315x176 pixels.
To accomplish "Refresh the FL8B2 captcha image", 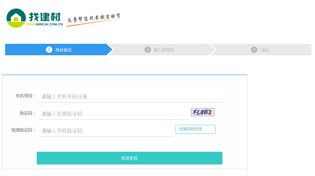I will click(x=202, y=112).
